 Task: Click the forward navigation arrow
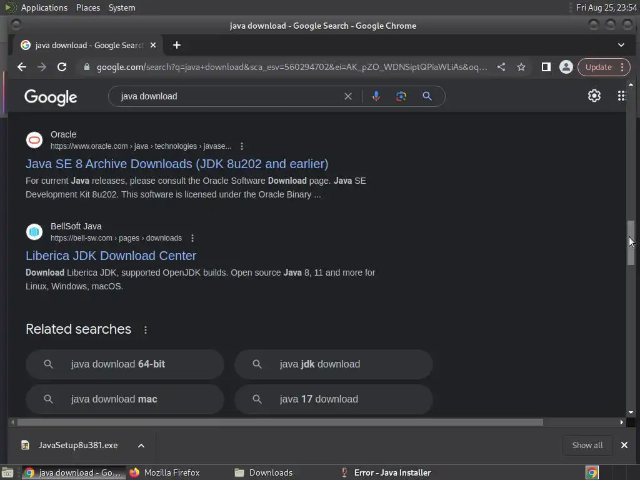[x=42, y=67]
